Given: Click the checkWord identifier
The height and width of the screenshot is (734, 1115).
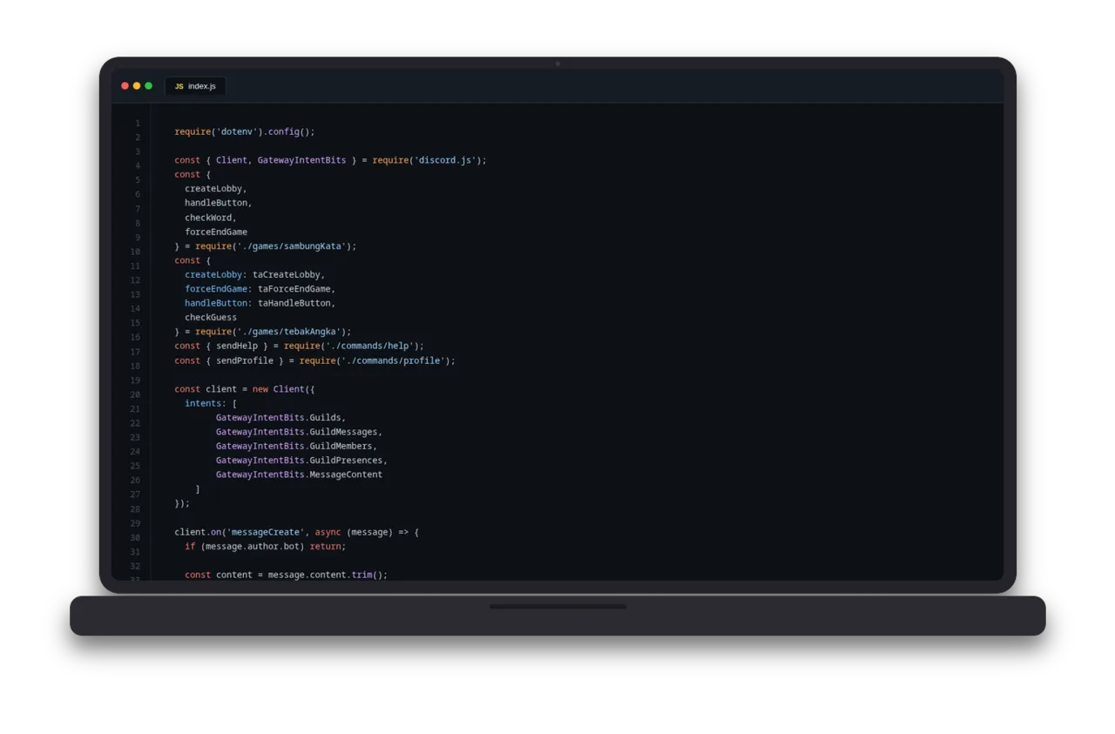Looking at the screenshot, I should (x=208, y=218).
